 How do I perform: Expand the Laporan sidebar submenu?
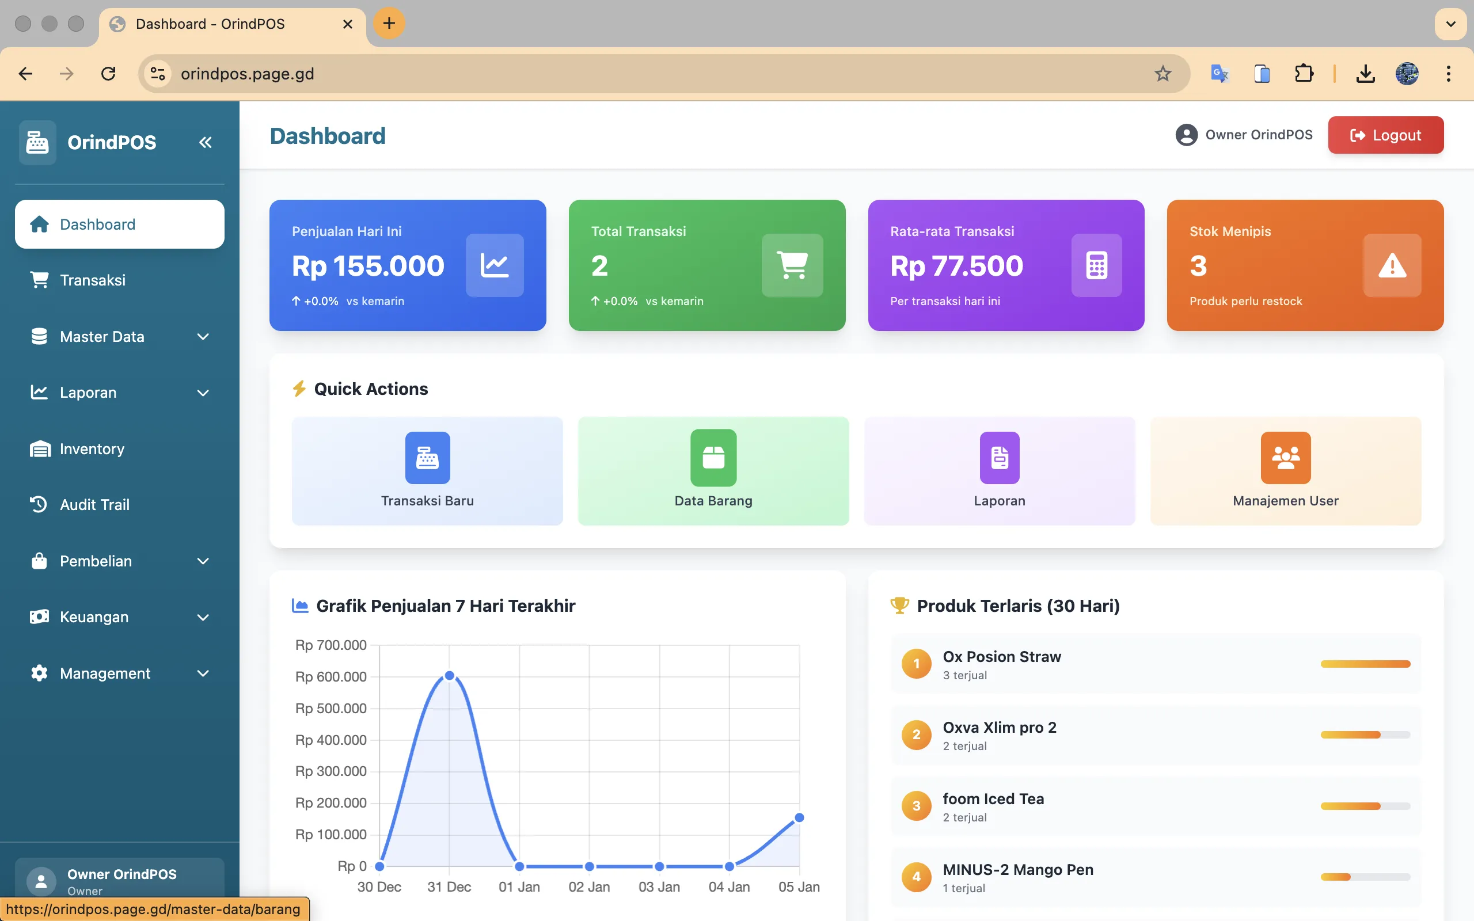pyautogui.click(x=120, y=392)
